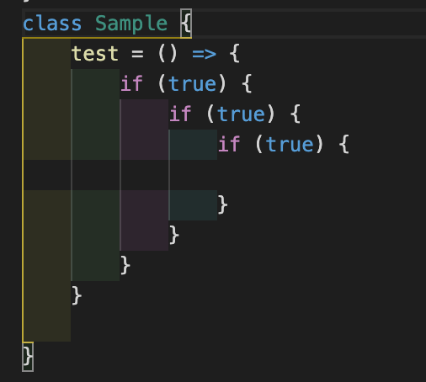Click 'true' in the outermost if condition
This screenshot has width=426, height=382.
(193, 84)
